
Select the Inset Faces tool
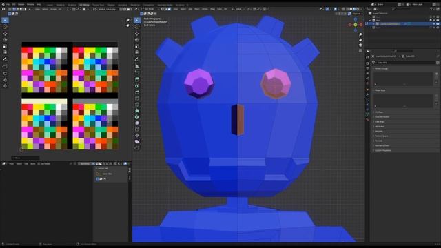coord(137,86)
